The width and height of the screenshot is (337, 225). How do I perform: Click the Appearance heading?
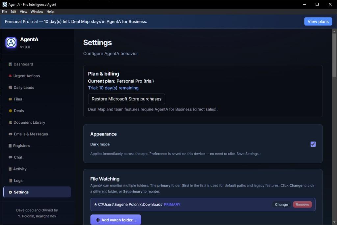point(103,134)
